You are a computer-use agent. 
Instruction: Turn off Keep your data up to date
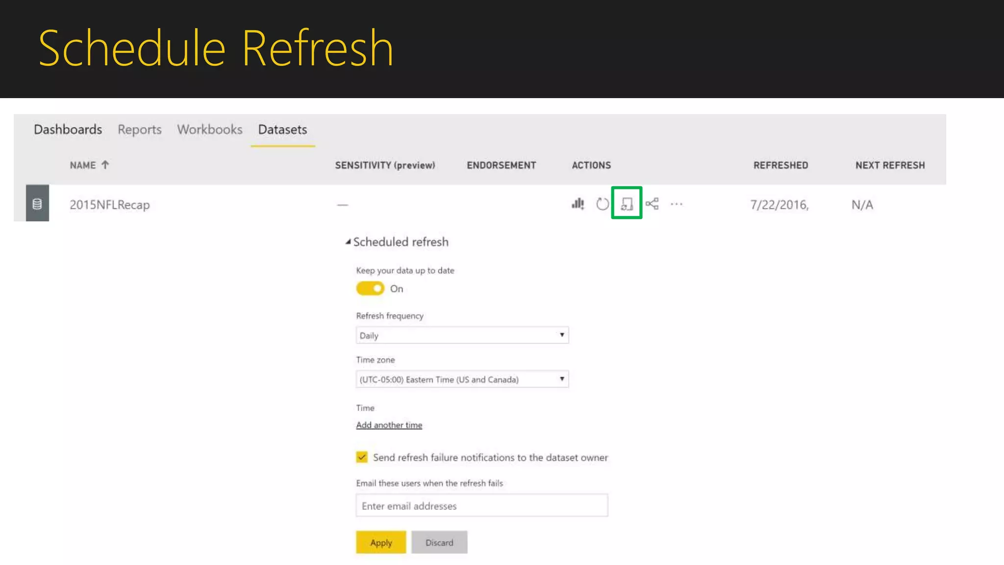[370, 288]
